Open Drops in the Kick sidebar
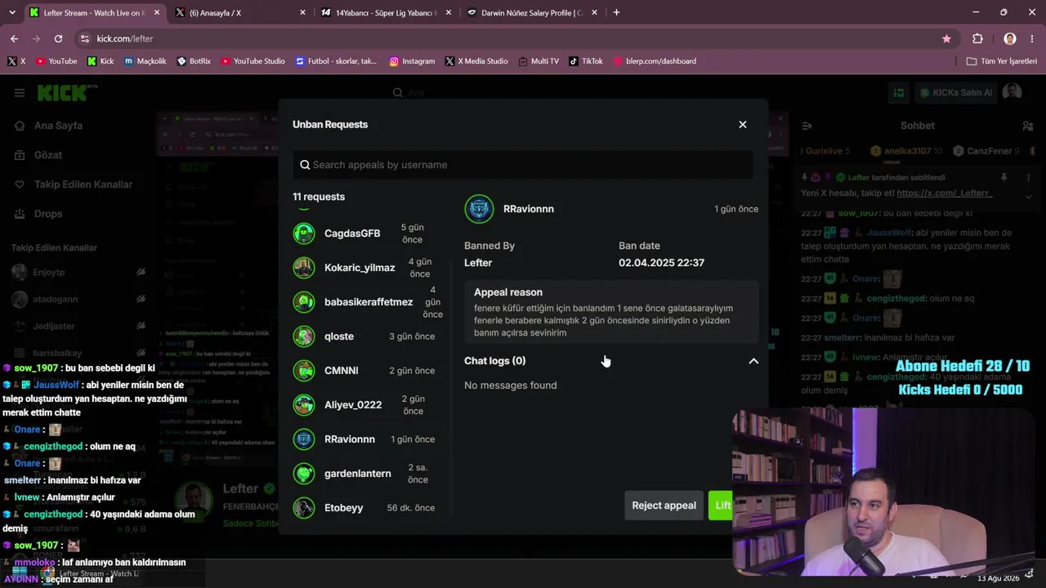Image resolution: width=1046 pixels, height=588 pixels. click(x=39, y=214)
